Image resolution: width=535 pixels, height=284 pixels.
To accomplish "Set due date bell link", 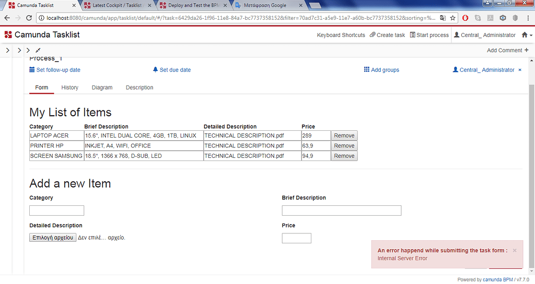I will tap(172, 70).
